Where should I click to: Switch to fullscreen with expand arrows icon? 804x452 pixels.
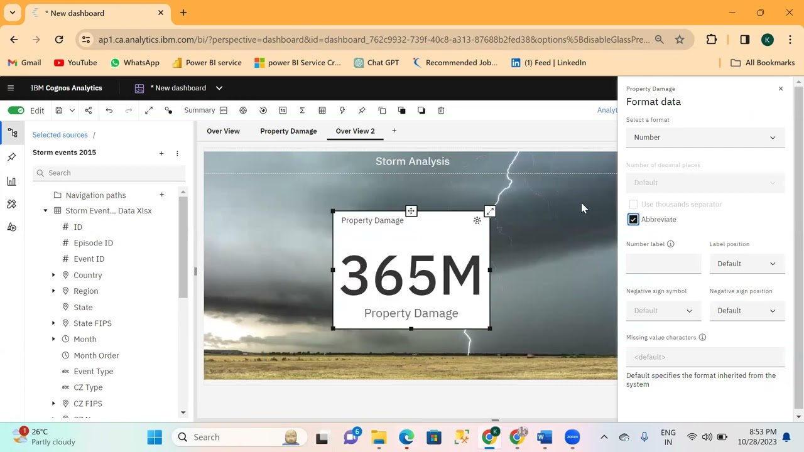149,110
